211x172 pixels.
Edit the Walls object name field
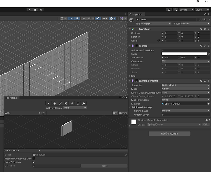tap(168, 19)
